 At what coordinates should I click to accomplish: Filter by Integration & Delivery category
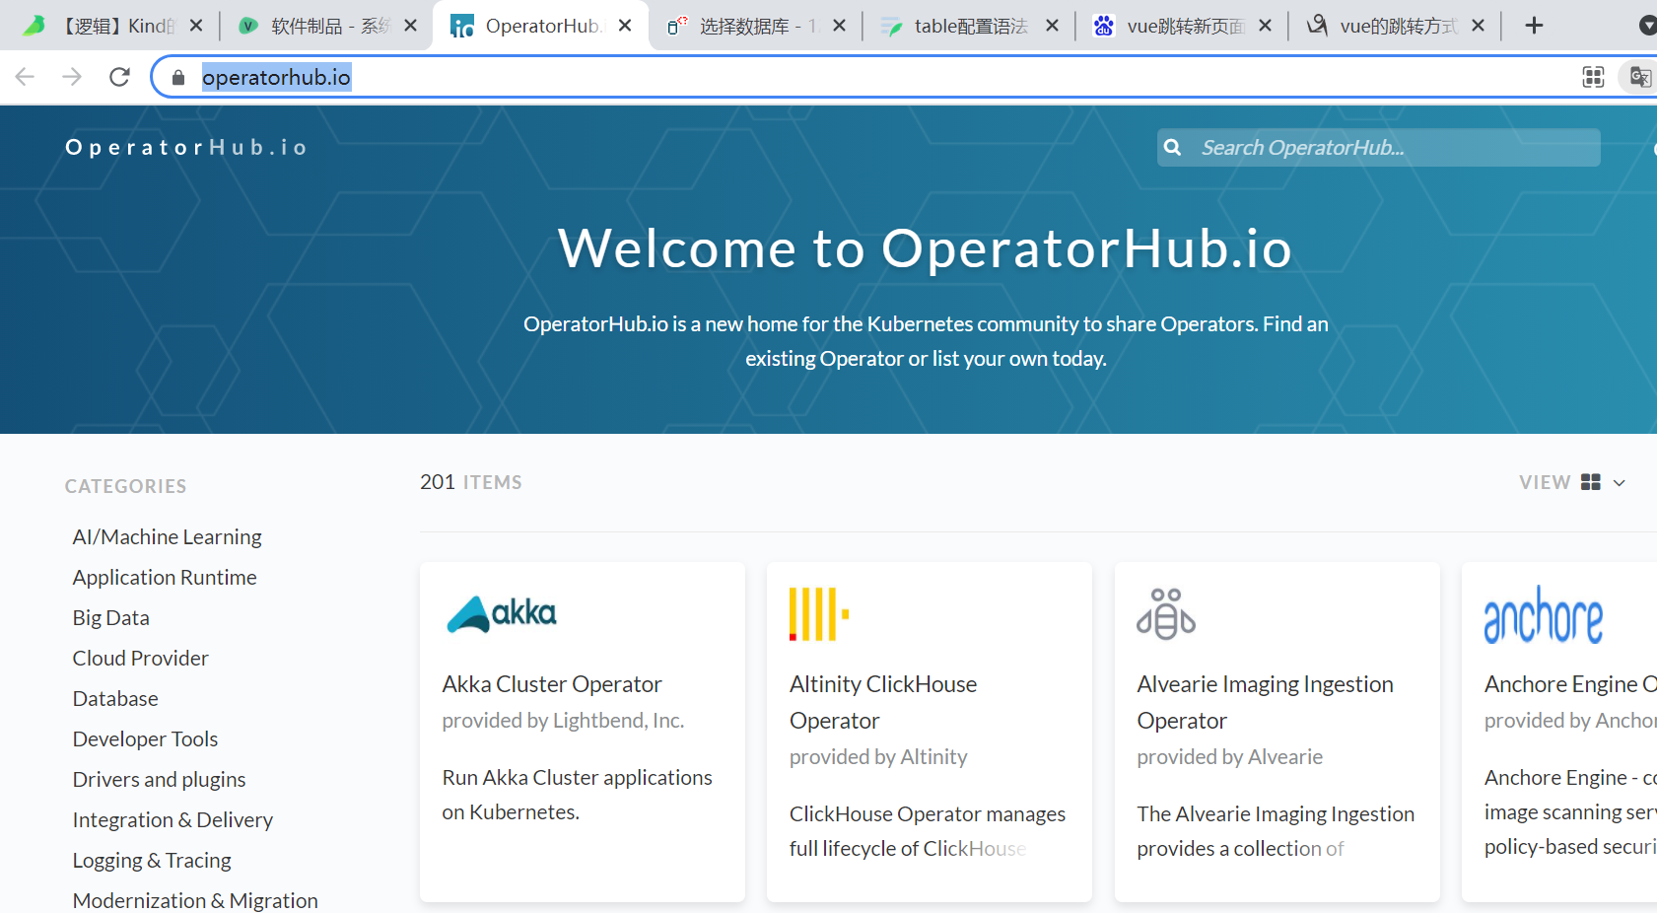pos(173,820)
